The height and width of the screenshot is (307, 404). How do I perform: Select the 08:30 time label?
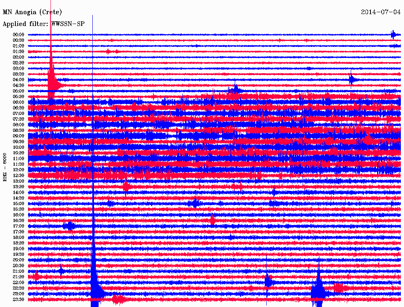pos(19,130)
